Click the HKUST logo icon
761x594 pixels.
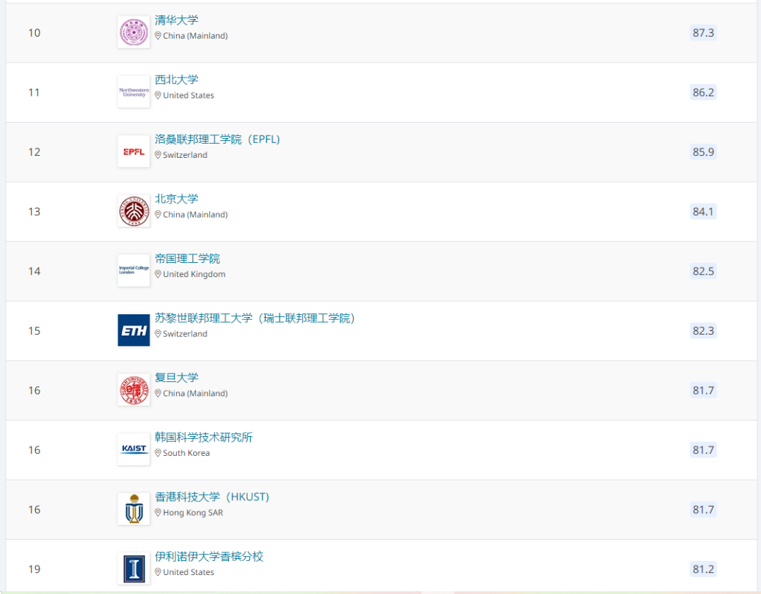[133, 509]
